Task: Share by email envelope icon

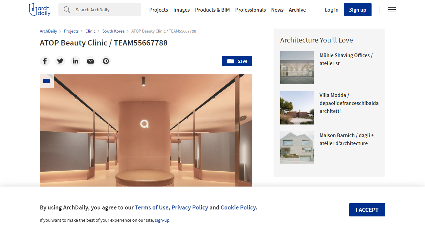Action: coord(91,61)
